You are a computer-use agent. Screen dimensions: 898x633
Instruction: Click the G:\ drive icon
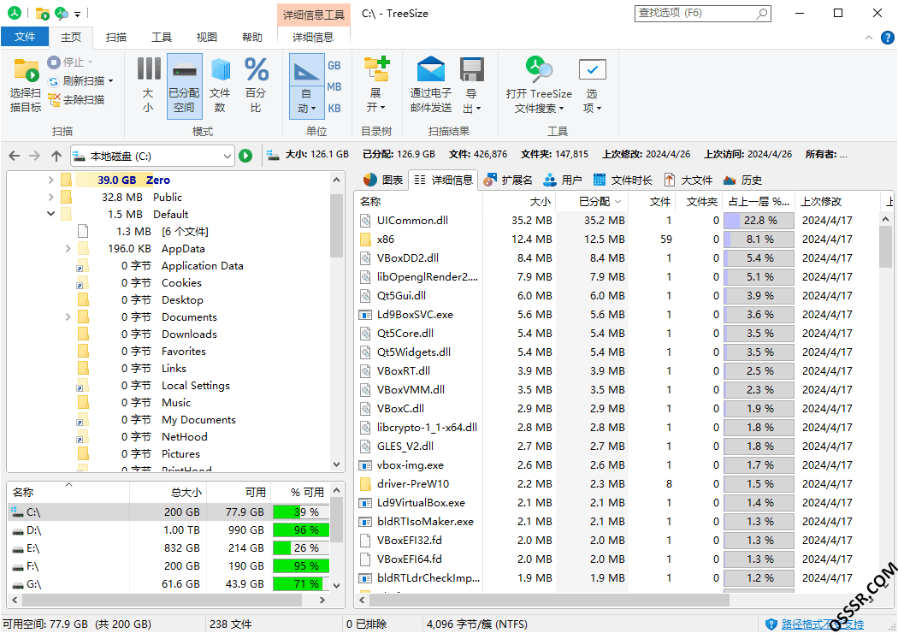[18, 585]
